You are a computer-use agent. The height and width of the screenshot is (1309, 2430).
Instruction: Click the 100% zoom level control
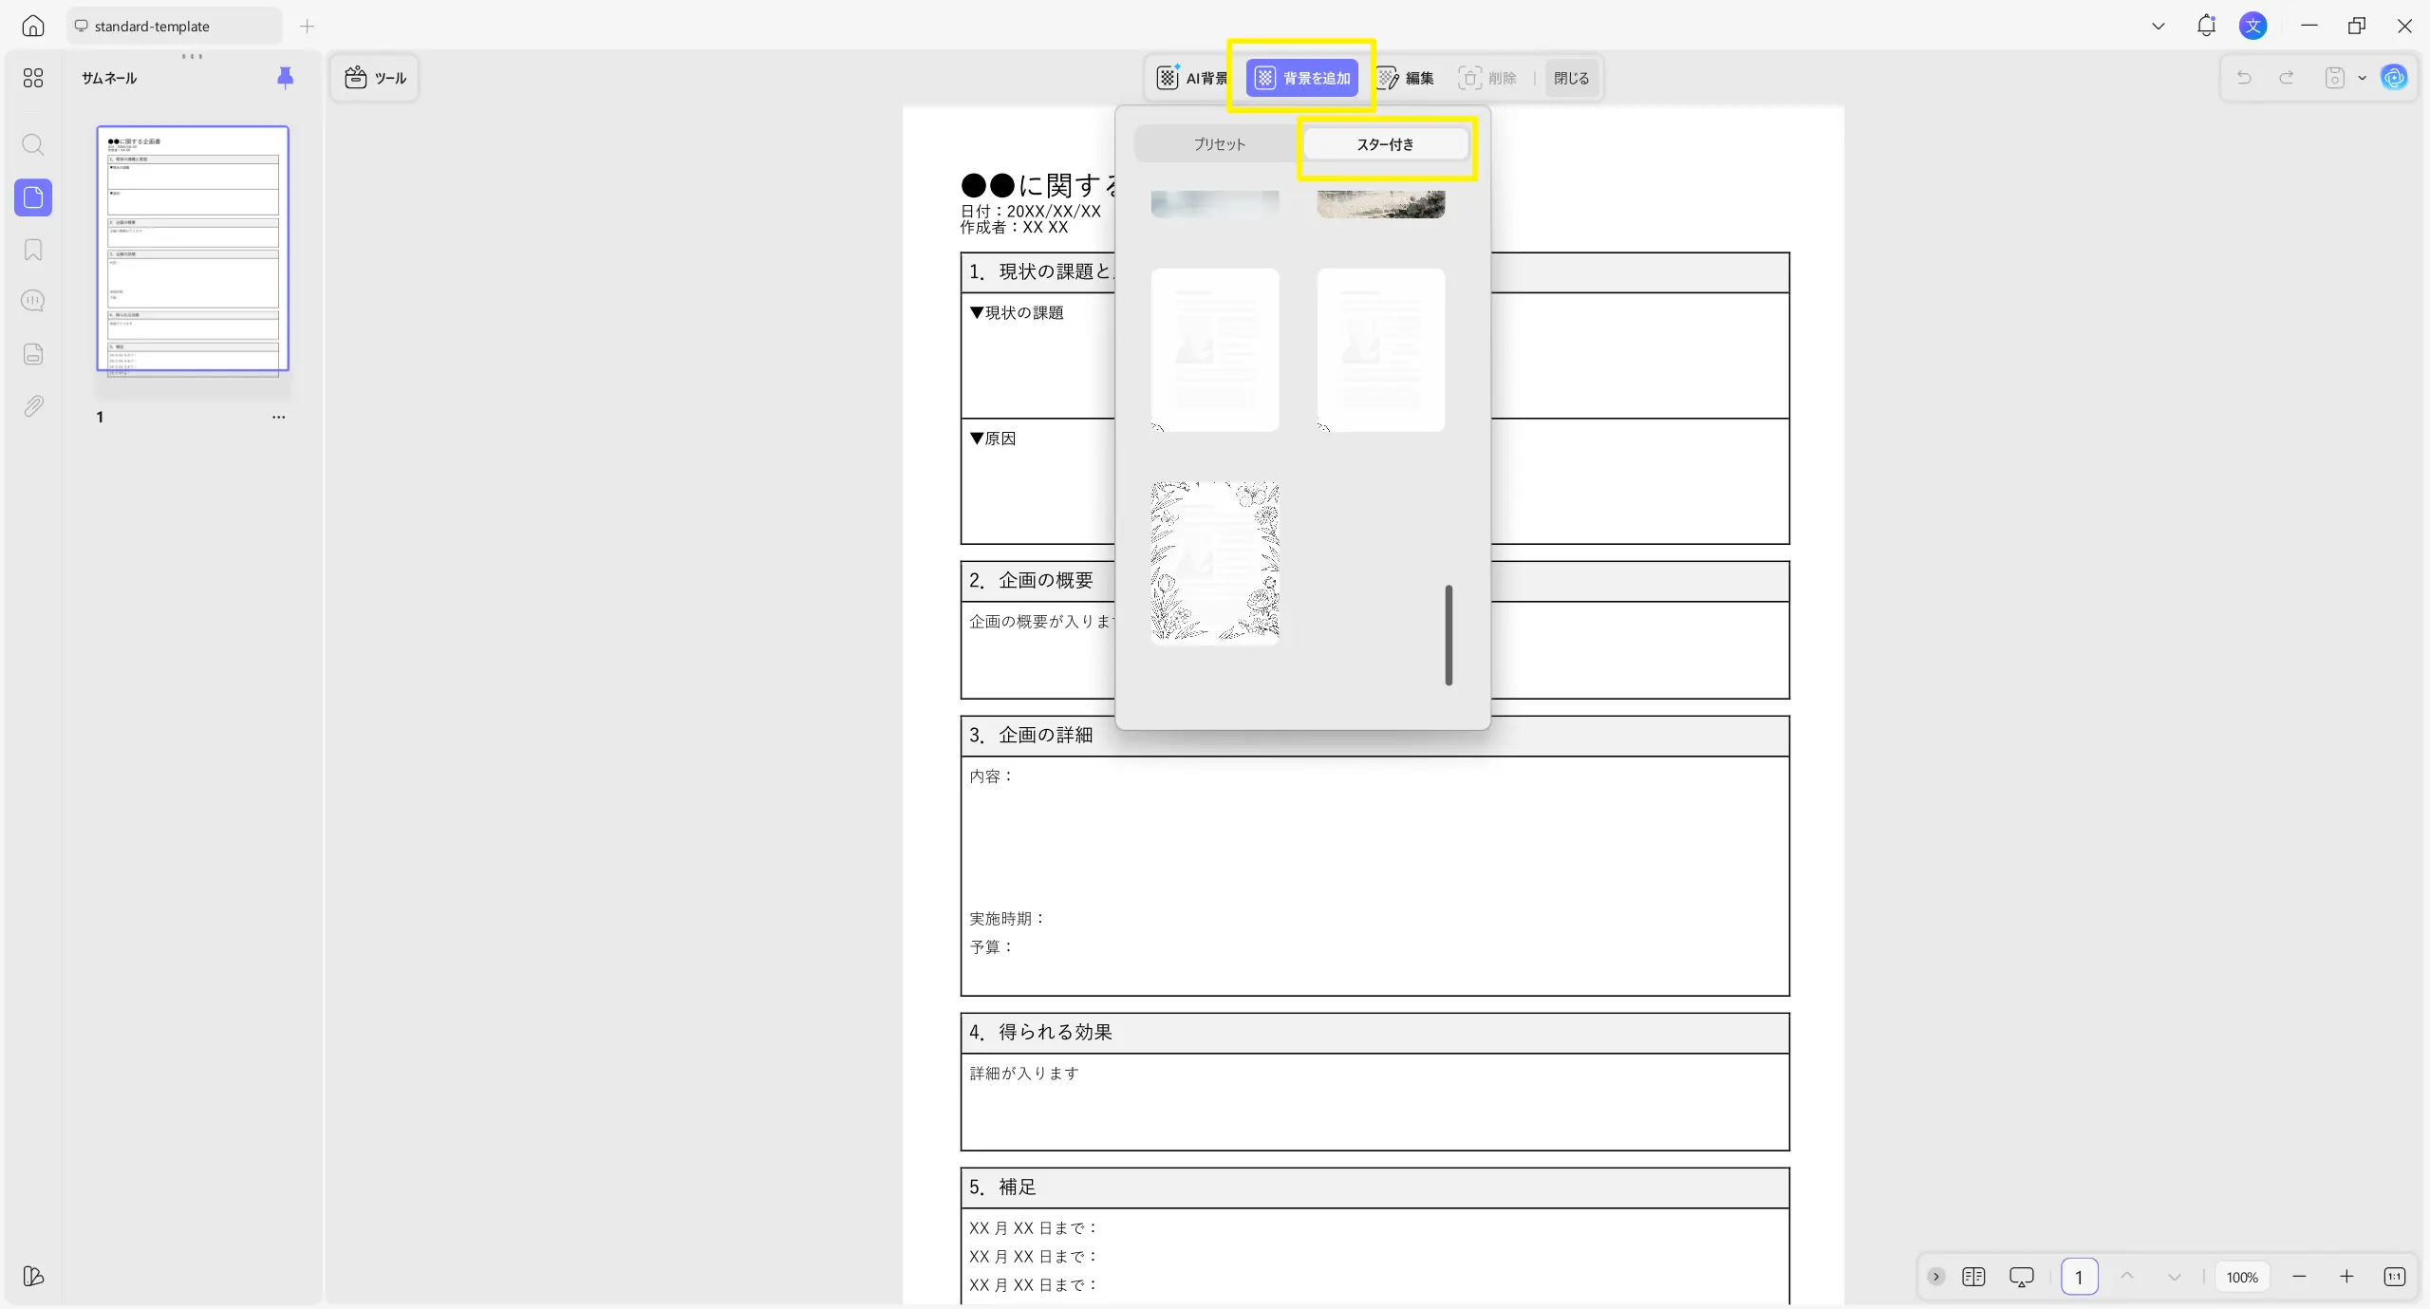click(x=2242, y=1276)
